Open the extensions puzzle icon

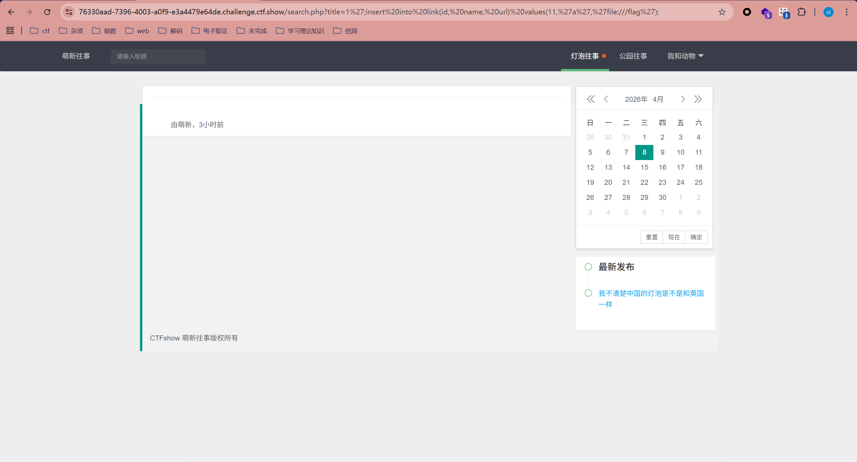[801, 12]
